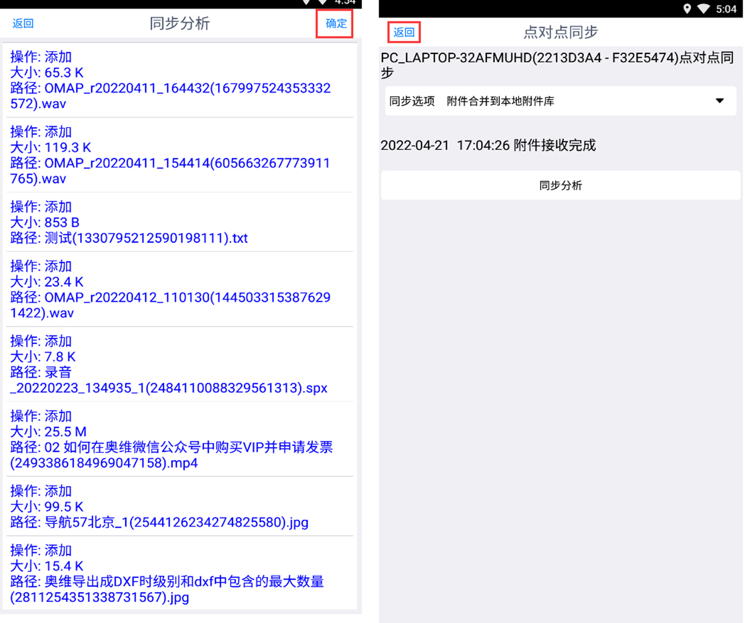Tap the 5:04 clock in status bar
The height and width of the screenshot is (623, 745).
click(726, 9)
